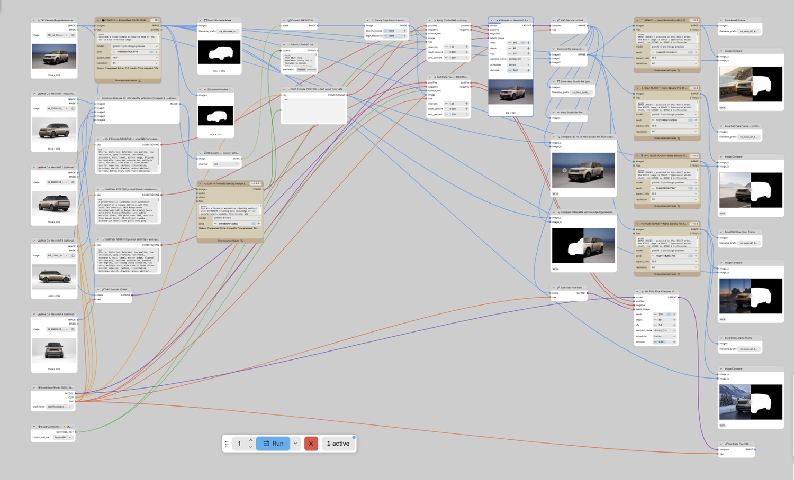The height and width of the screenshot is (480, 794).
Task: Increment seed plus in AMALFI Nano Banana node
Action: pos(696,52)
